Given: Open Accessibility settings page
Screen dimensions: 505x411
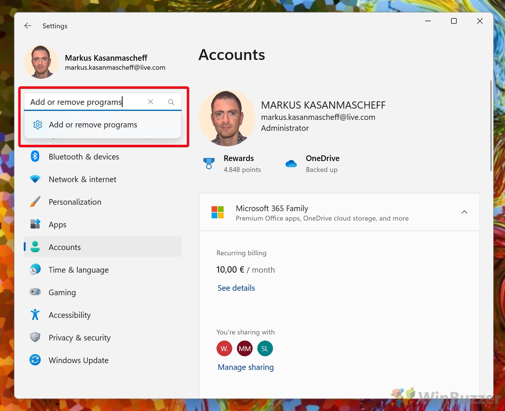Looking at the screenshot, I should (x=70, y=315).
